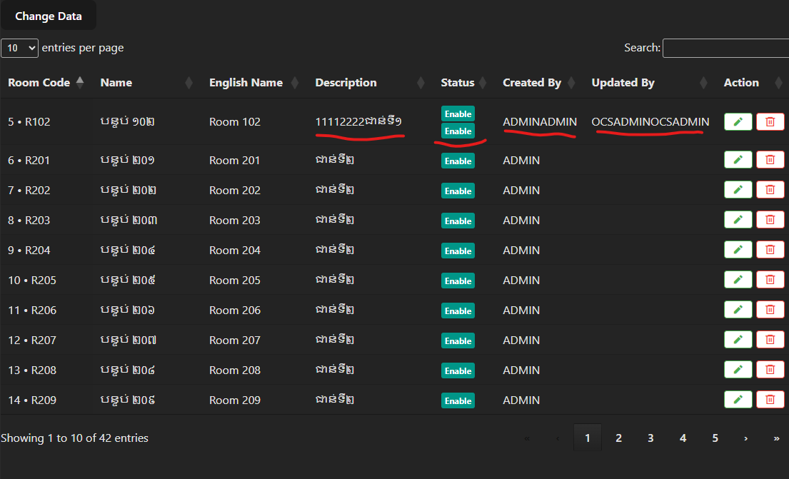Remove Room 209 with the trash icon

click(x=770, y=400)
